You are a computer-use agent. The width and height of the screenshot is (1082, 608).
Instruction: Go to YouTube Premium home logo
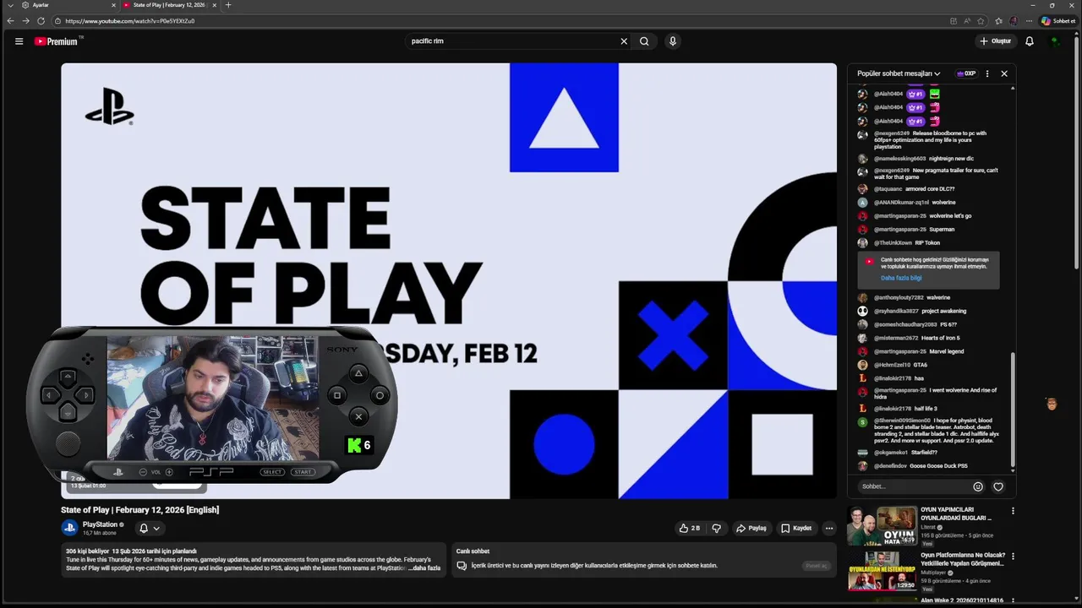[x=57, y=41]
